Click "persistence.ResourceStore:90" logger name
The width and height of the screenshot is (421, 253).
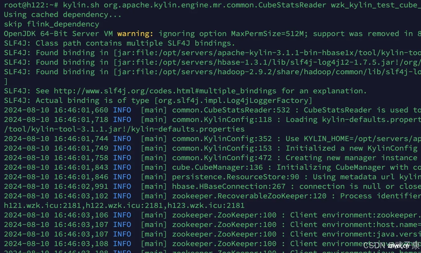pos(235,177)
